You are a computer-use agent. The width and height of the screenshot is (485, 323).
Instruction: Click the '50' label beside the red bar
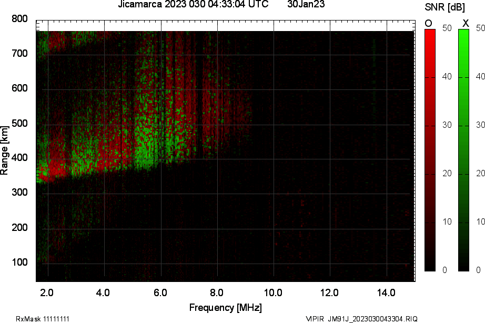click(447, 28)
